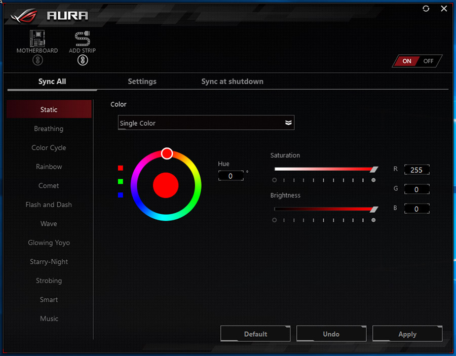Set saturation to minimum end dot

tap(274, 180)
